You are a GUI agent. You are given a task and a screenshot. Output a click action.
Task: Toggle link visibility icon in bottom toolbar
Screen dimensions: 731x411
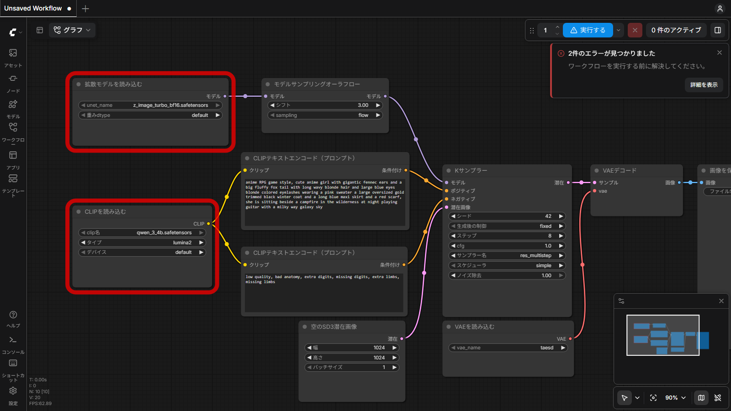718,398
